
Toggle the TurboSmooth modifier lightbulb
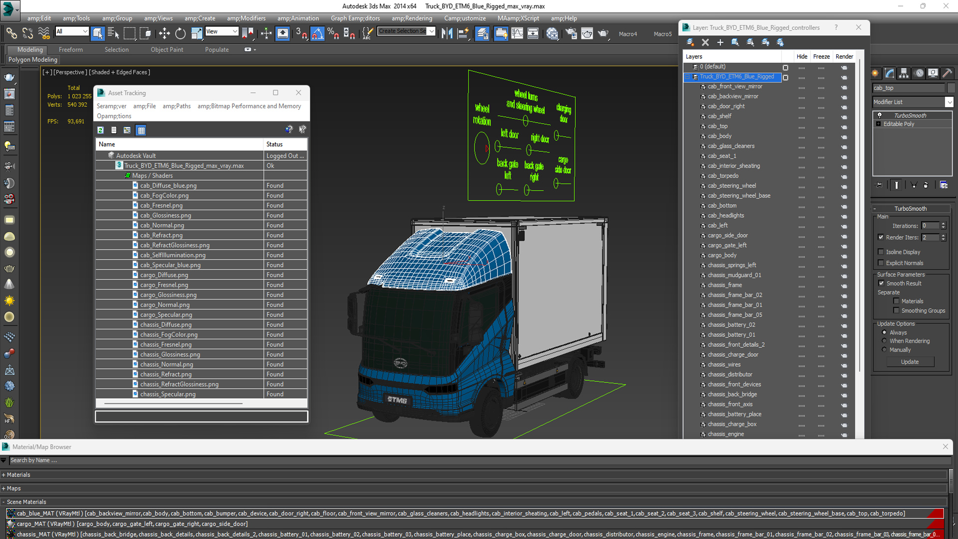pyautogui.click(x=879, y=115)
